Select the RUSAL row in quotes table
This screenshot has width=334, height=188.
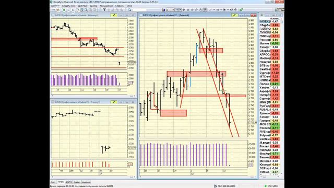(x=269, y=110)
